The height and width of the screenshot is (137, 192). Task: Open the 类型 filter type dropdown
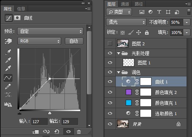coord(119,12)
